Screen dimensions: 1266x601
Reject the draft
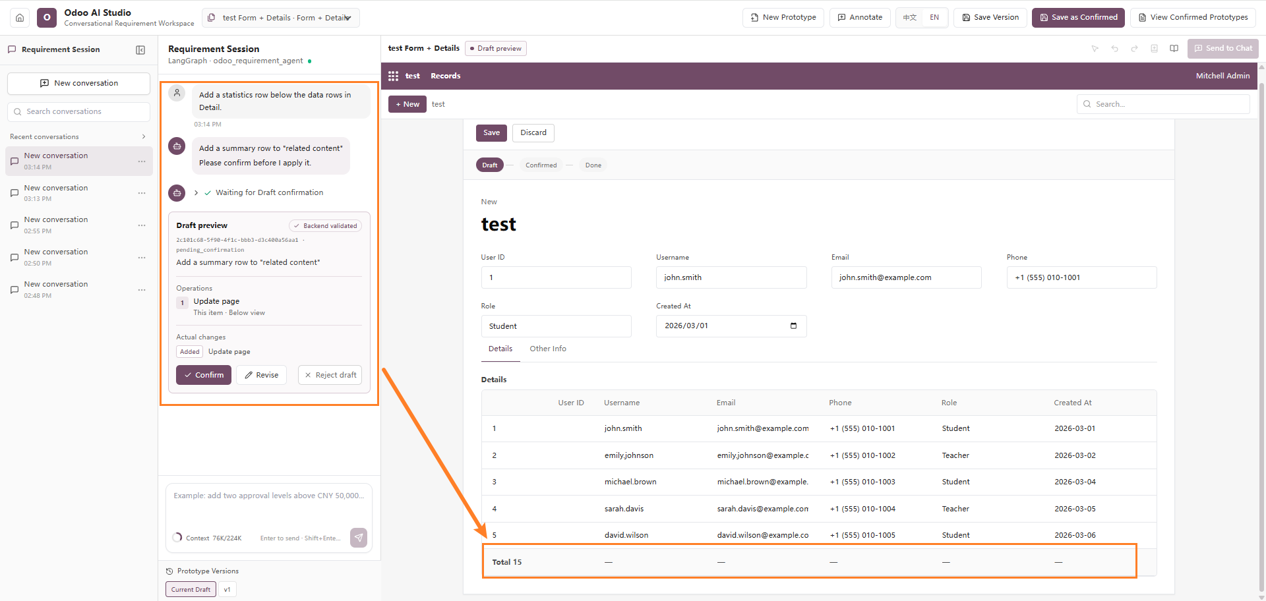pyautogui.click(x=330, y=375)
